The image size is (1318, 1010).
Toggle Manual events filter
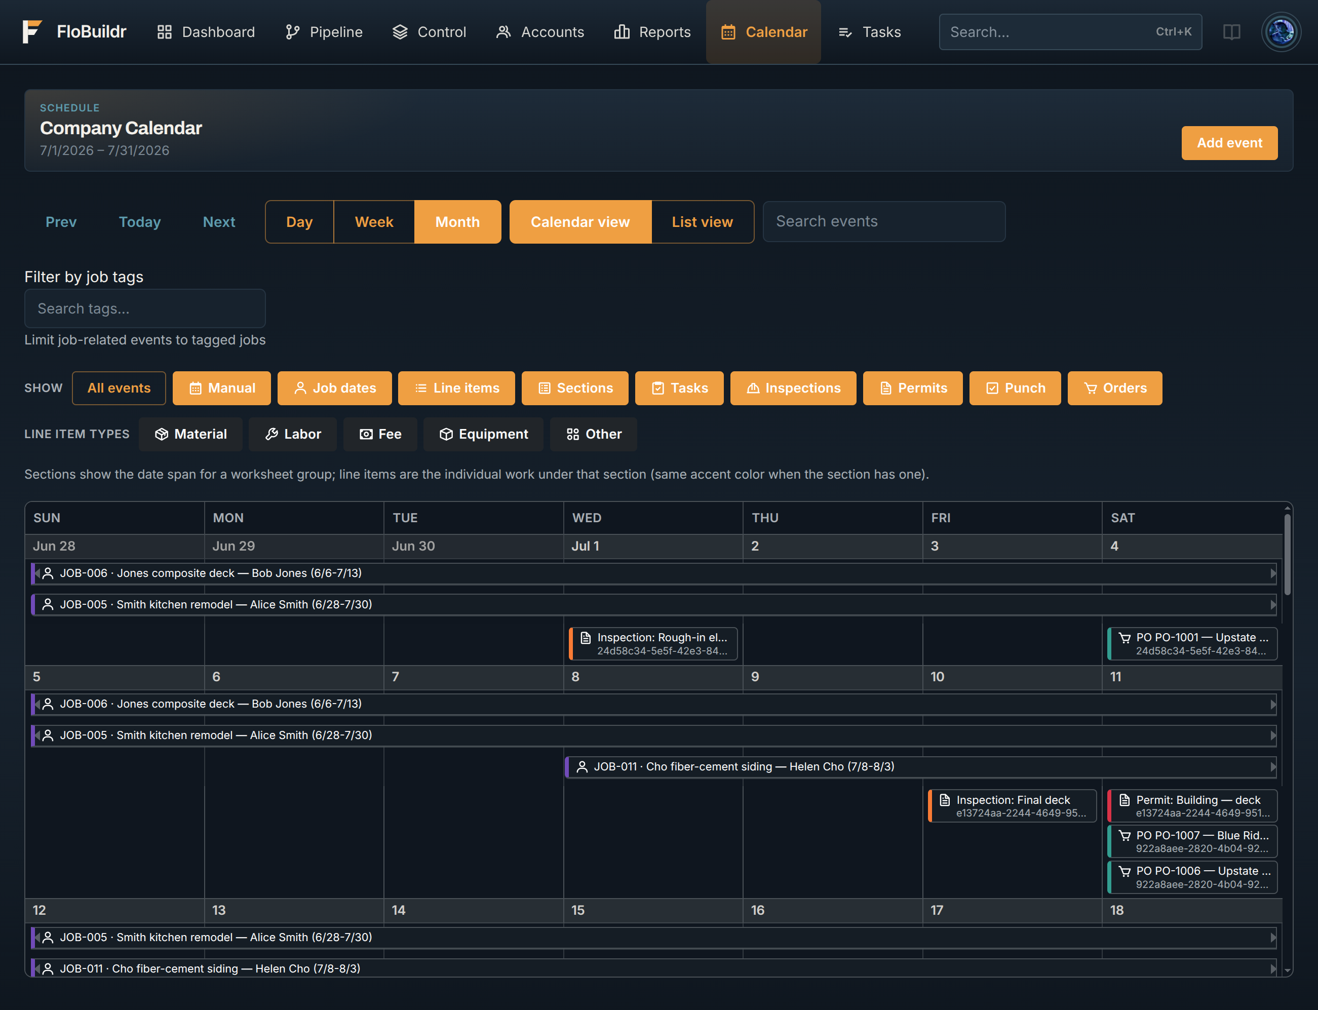(222, 389)
